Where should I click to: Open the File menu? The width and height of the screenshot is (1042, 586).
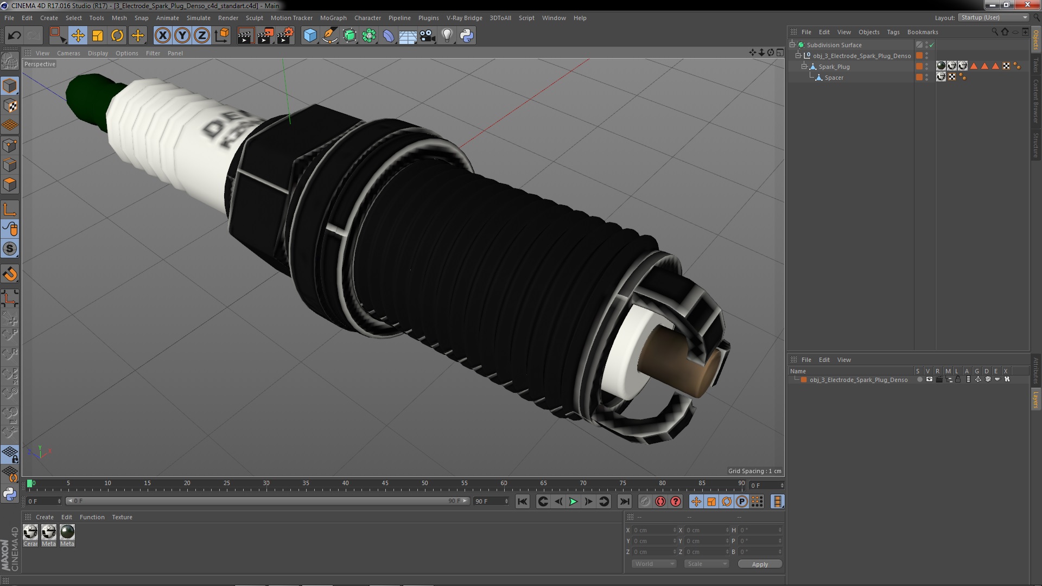(x=9, y=18)
